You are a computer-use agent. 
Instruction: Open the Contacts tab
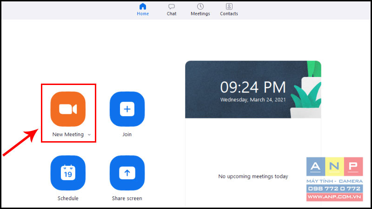[229, 10]
